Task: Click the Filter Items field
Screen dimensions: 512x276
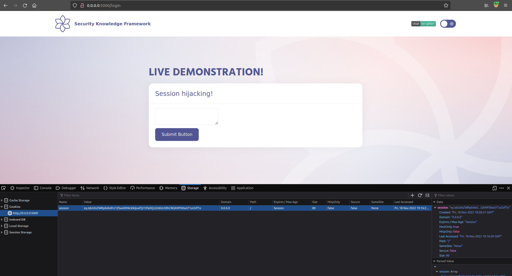Action: (232, 195)
